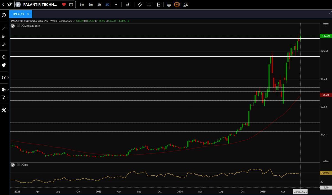Click the 2023 label on time axis
This screenshot has height=195, width=332.
pos(98,192)
